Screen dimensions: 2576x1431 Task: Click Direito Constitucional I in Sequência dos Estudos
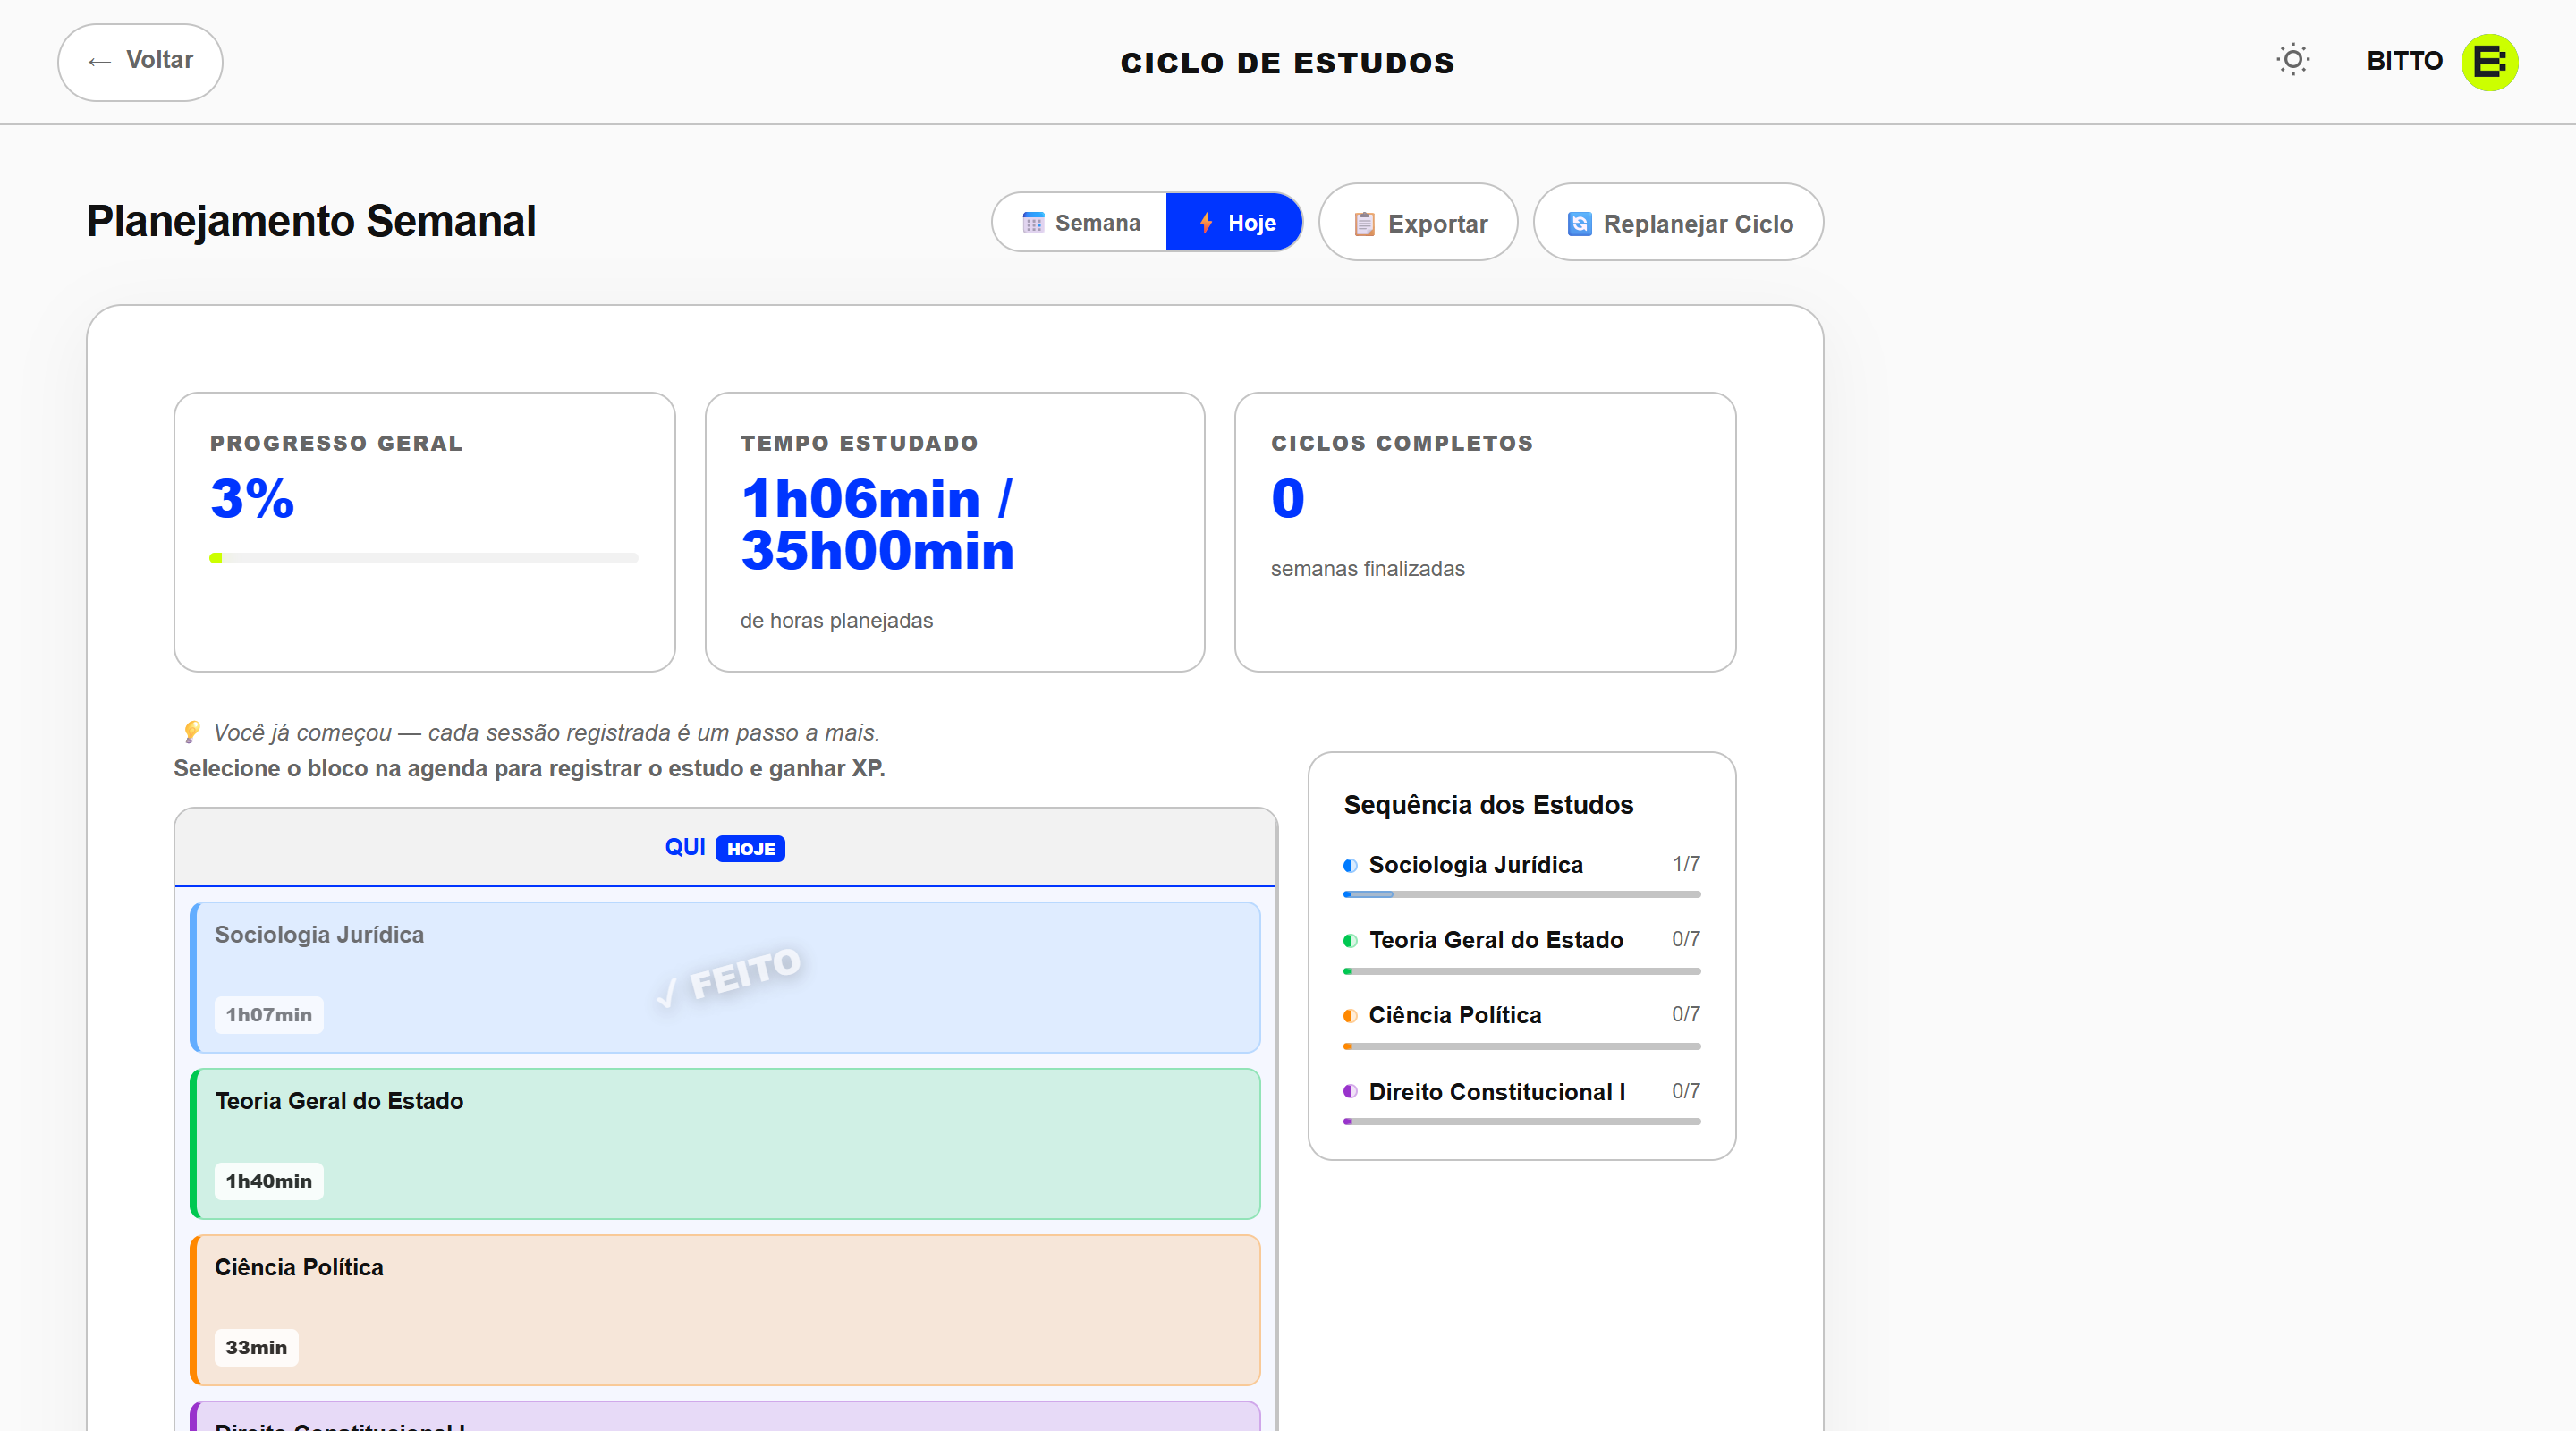coord(1497,1091)
